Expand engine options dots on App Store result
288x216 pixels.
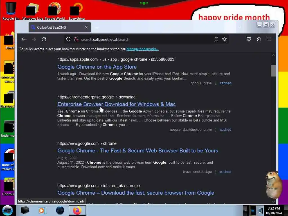click(x=216, y=83)
